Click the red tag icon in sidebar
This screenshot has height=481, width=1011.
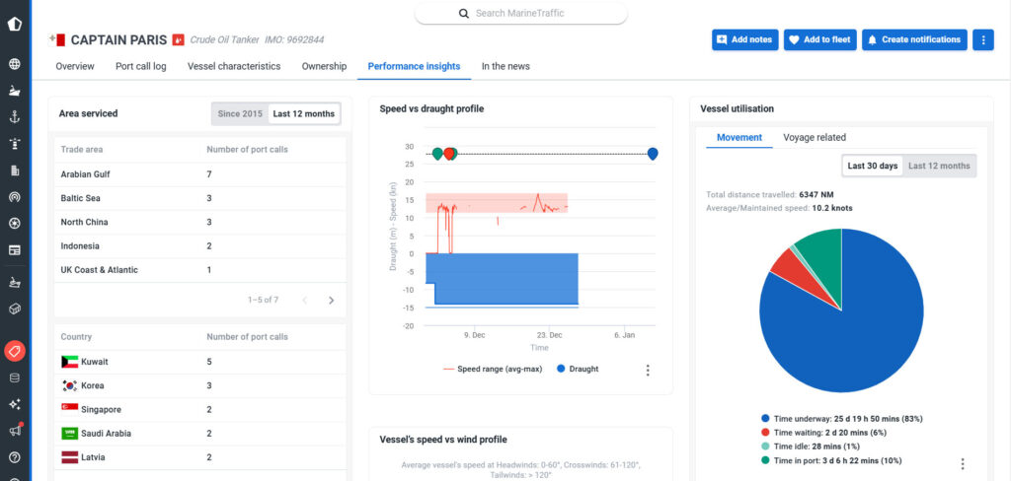(x=14, y=351)
